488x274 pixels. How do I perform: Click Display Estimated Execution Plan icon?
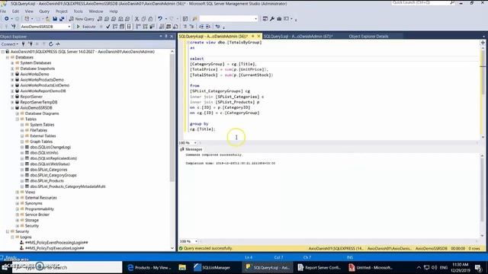[115, 27]
